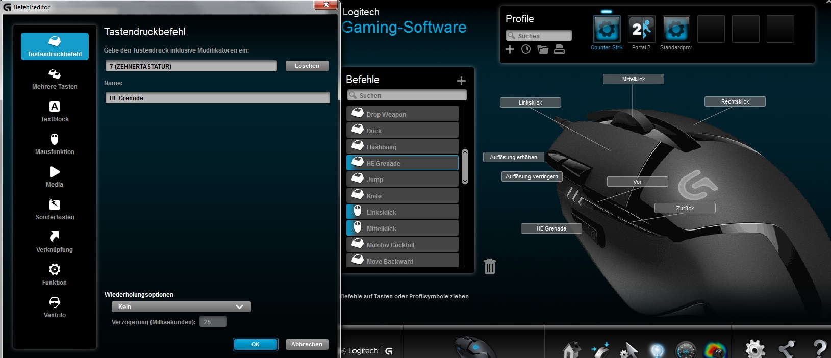Click the profile import/export folder icon
Image resolution: width=831 pixels, height=358 pixels.
tap(543, 49)
